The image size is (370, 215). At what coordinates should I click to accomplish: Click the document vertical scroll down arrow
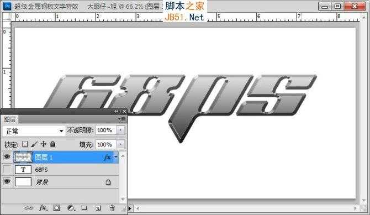[364, 201]
